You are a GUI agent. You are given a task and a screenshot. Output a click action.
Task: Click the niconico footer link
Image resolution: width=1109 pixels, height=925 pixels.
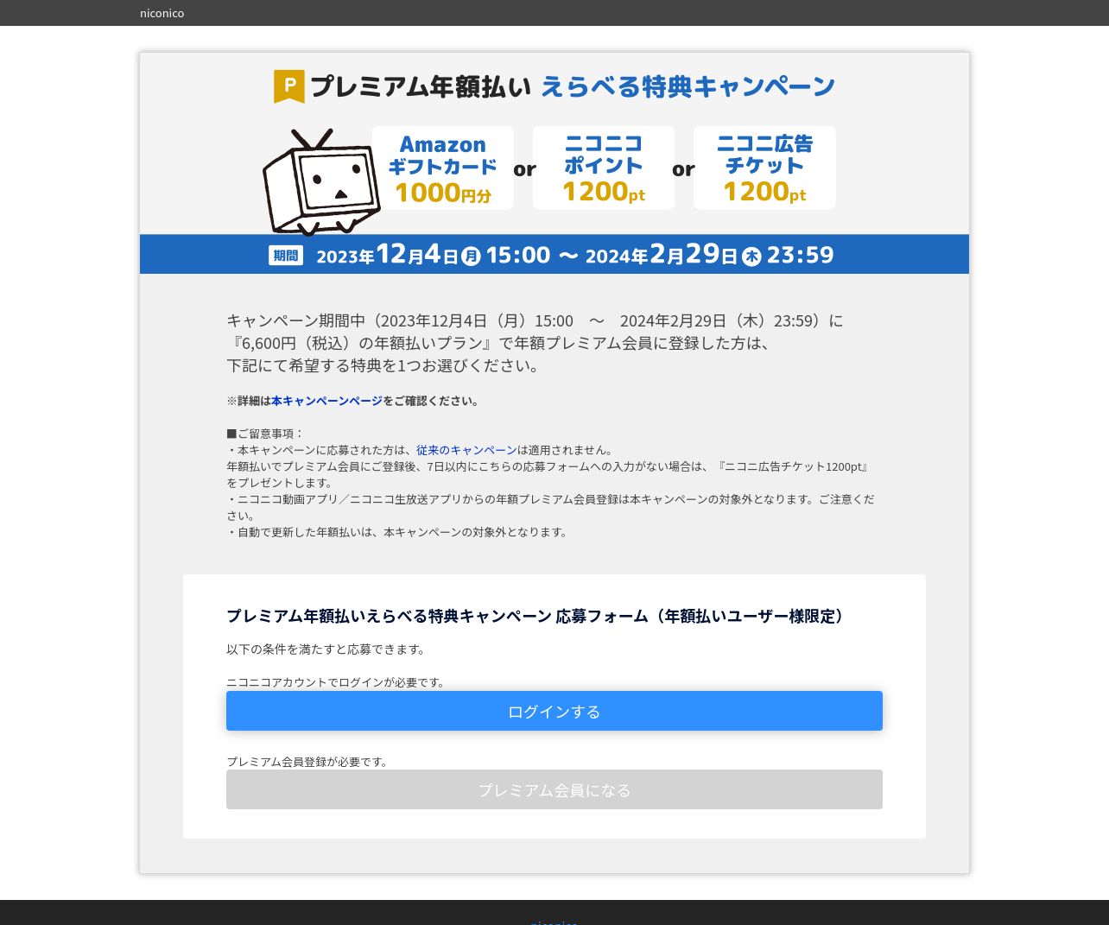coord(554,922)
